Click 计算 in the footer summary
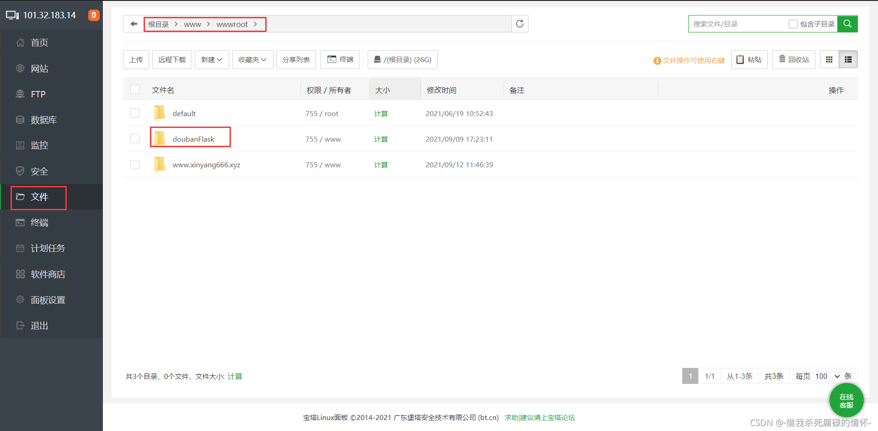This screenshot has height=431, width=878. (x=235, y=376)
